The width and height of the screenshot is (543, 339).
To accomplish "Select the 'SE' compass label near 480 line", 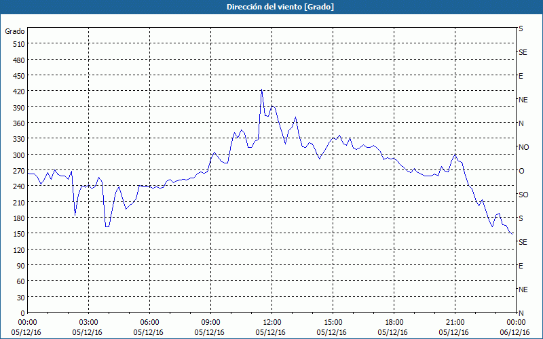I will 523,52.
